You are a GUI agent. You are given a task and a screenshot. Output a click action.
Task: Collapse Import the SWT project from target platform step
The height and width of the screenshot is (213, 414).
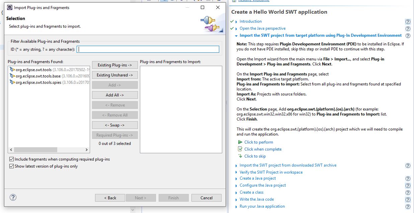point(236,36)
